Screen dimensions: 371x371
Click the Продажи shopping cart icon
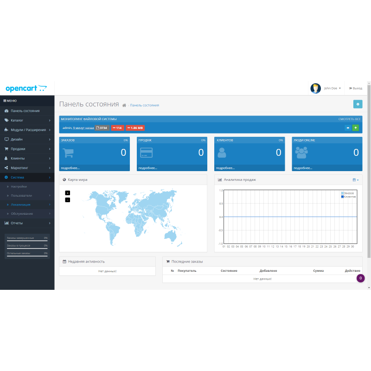click(6, 148)
